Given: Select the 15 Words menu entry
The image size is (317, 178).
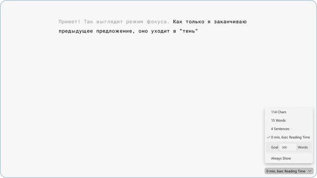Looking at the screenshot, I should tap(288, 120).
